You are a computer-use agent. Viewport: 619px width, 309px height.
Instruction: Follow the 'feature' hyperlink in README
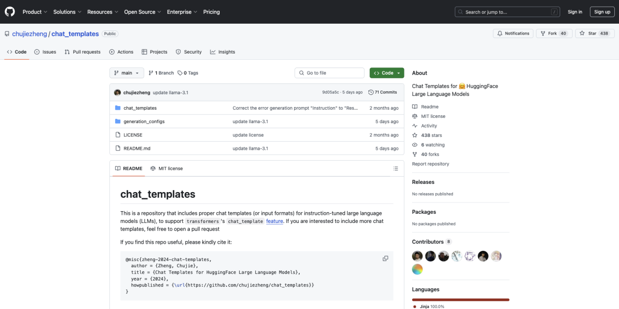[274, 221]
